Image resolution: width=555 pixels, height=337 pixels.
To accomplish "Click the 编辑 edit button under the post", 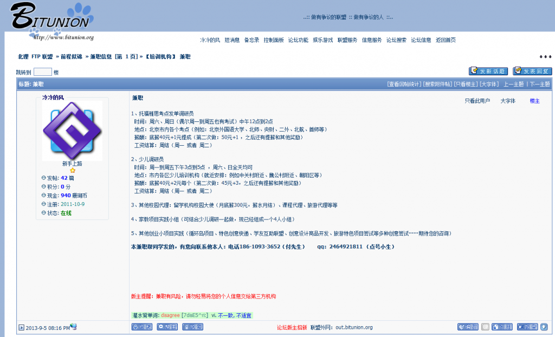I will (468, 327).
